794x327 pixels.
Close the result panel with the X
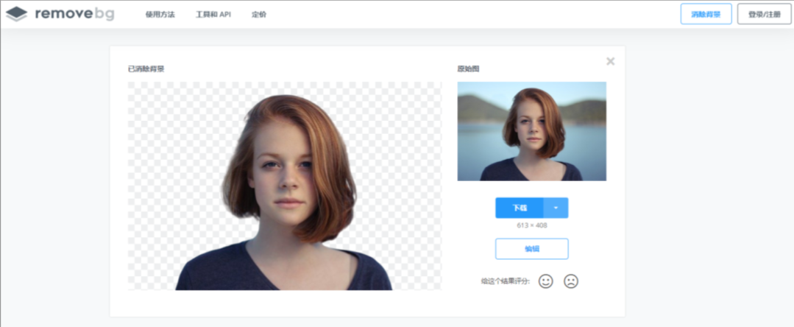click(x=610, y=61)
